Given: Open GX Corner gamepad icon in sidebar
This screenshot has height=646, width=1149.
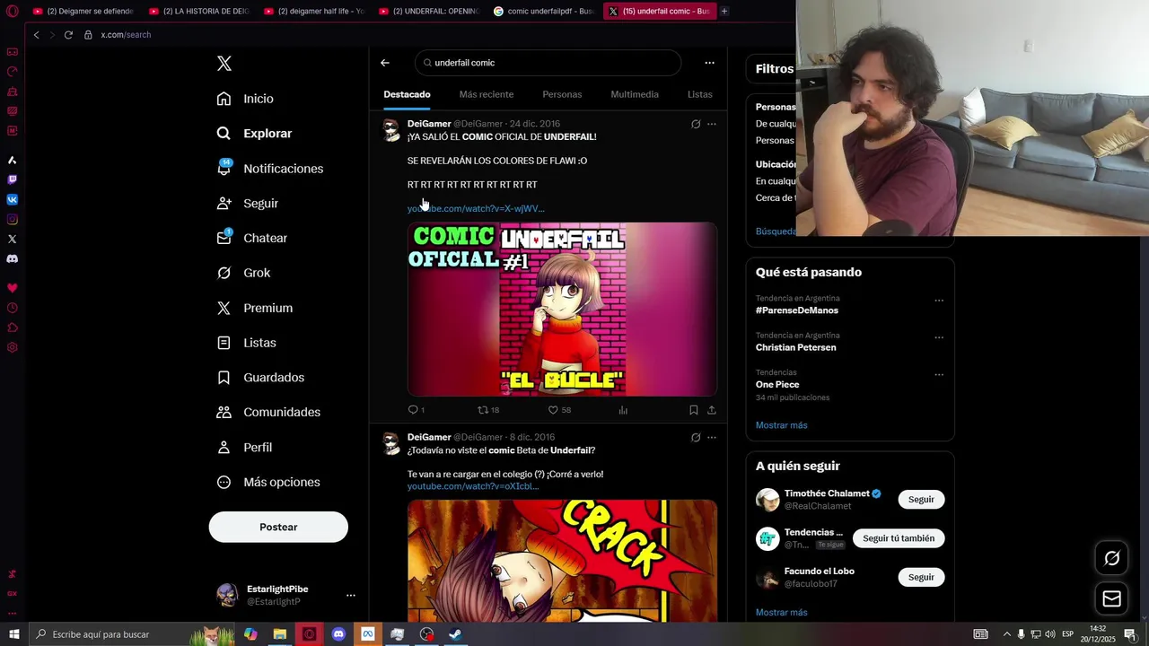Looking at the screenshot, I should [x=13, y=52].
